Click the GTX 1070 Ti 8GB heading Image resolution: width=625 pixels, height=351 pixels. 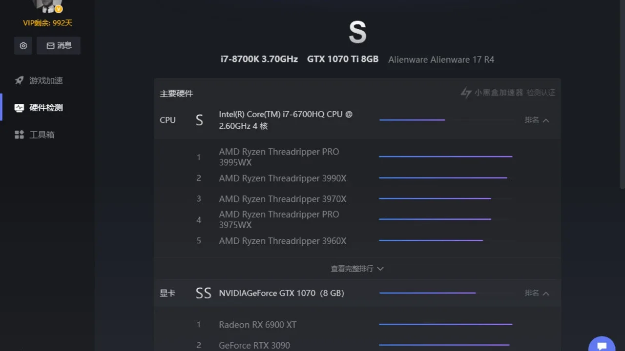343,59
